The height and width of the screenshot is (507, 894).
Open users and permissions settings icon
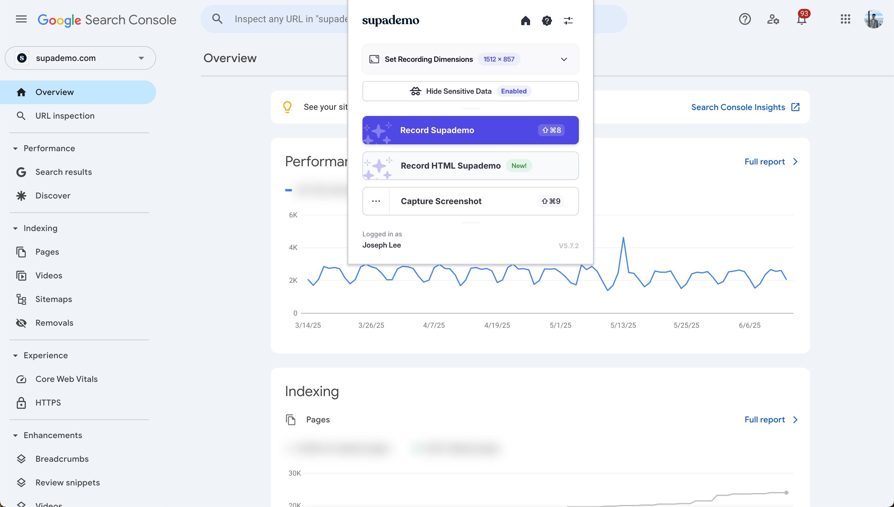773,19
